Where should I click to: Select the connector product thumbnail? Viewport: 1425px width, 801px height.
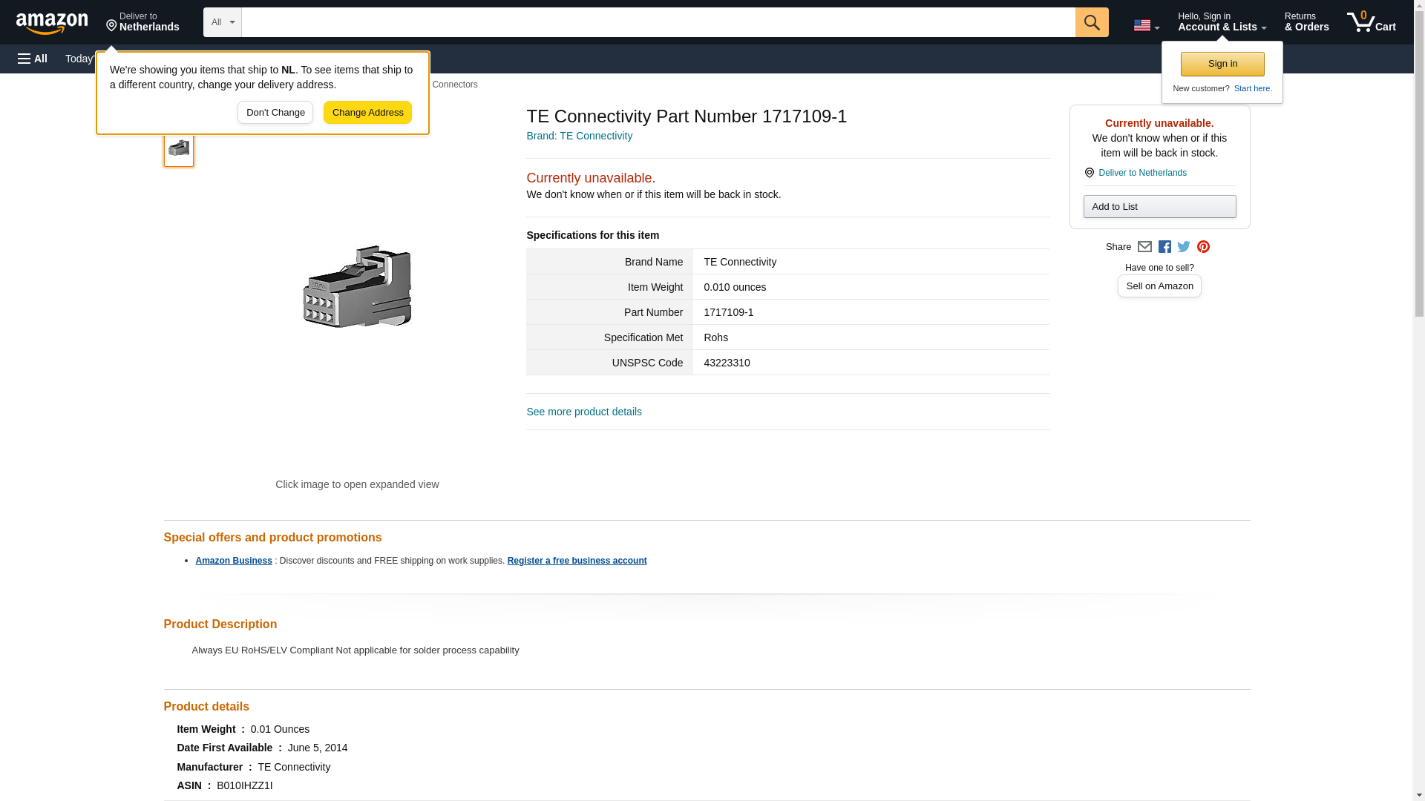pos(179,148)
